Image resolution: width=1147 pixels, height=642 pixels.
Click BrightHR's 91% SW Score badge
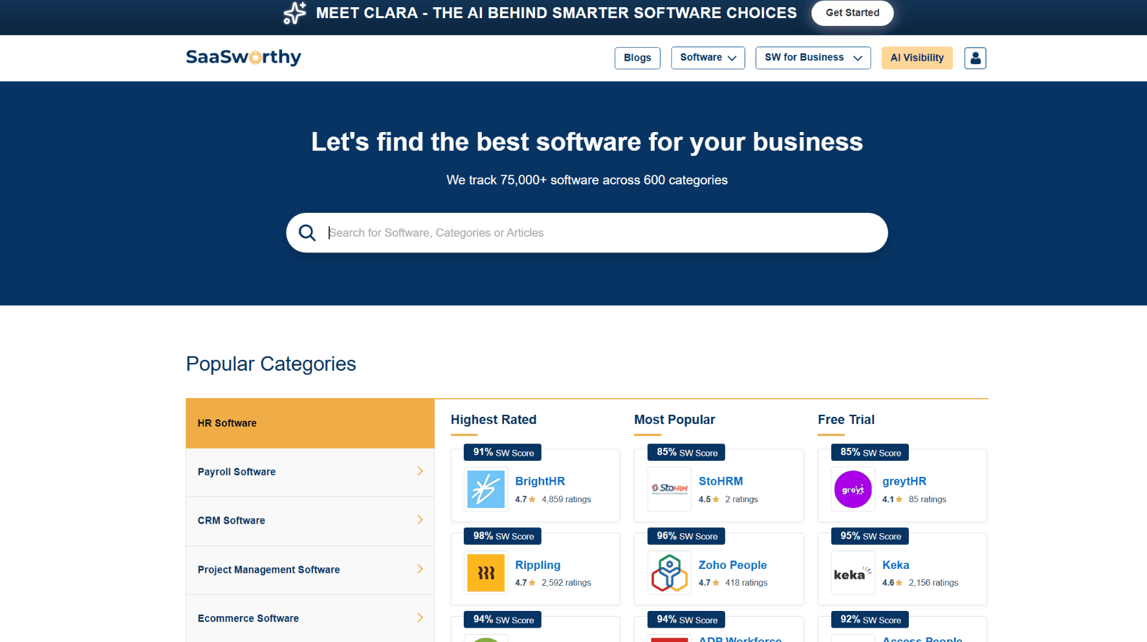tap(503, 452)
